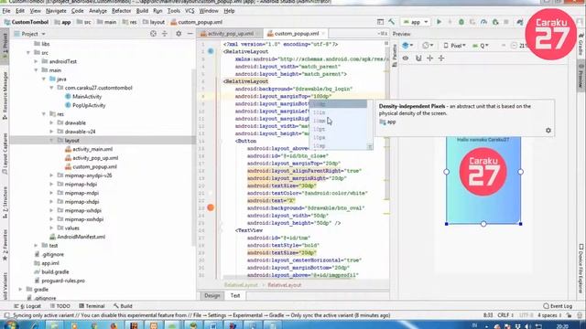
Task: Toggle view options eye icon in Preview
Action: (406, 58)
